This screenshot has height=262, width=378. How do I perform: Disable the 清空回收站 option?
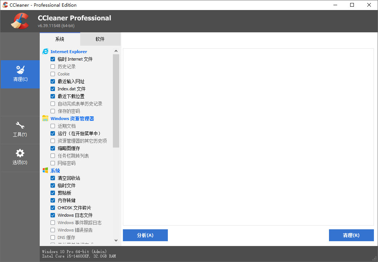pos(52,178)
